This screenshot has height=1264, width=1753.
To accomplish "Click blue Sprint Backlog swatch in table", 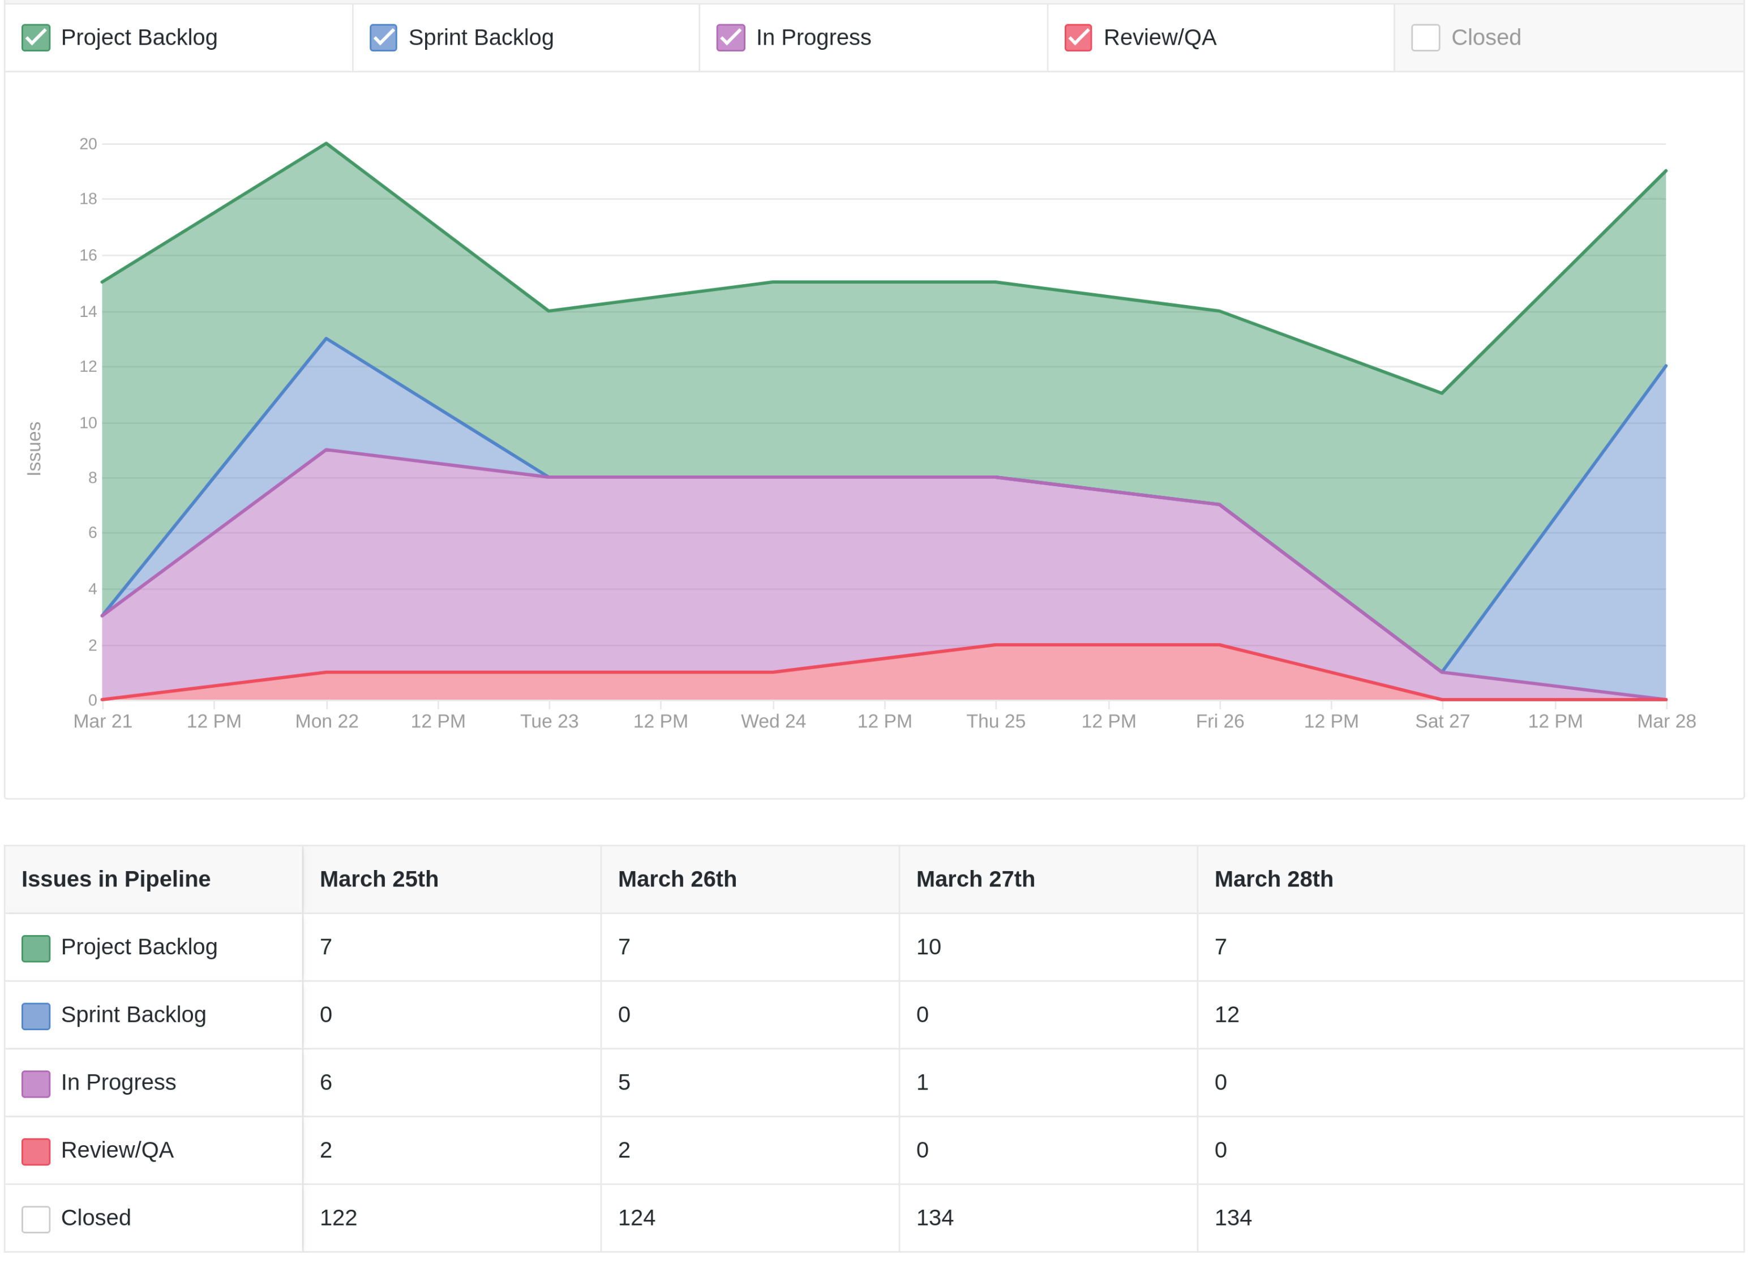I will 36,1016.
